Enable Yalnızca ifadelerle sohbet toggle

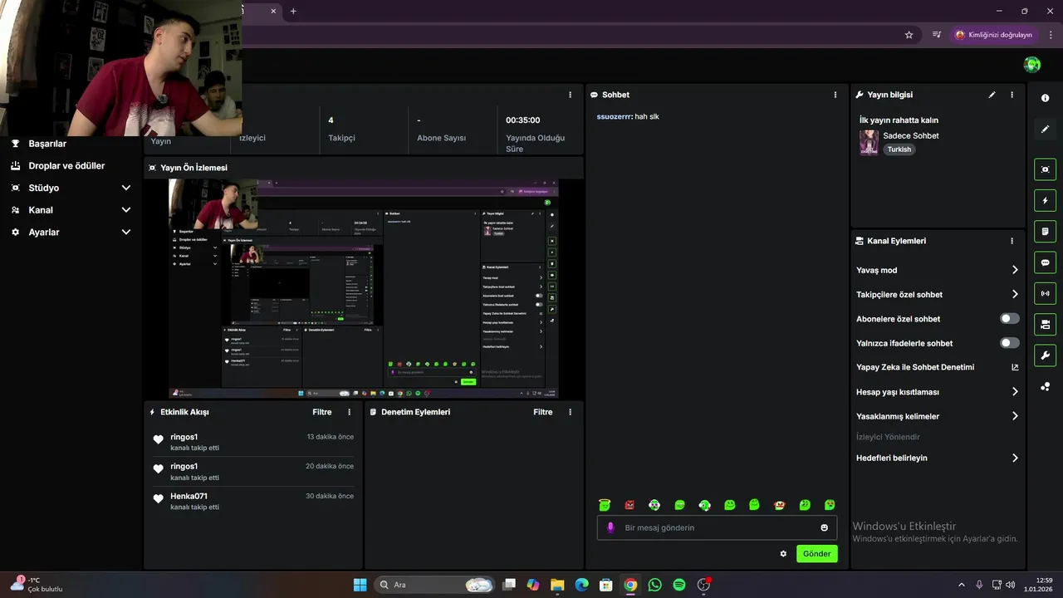coord(1009,343)
